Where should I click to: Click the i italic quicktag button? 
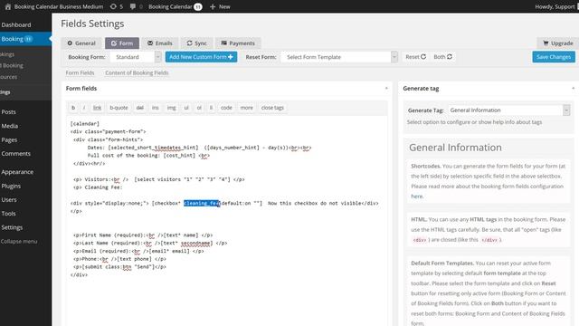tap(84, 108)
